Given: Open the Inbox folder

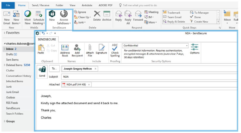Looking at the screenshot, I should tap(18, 49).
